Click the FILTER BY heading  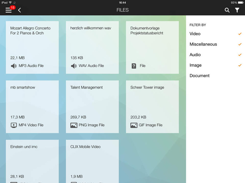point(198,25)
